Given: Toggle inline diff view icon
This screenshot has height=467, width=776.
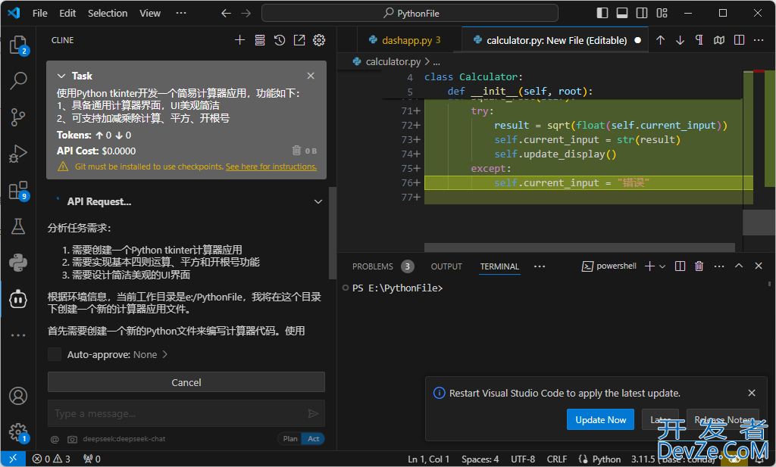Looking at the screenshot, I should click(x=719, y=40).
